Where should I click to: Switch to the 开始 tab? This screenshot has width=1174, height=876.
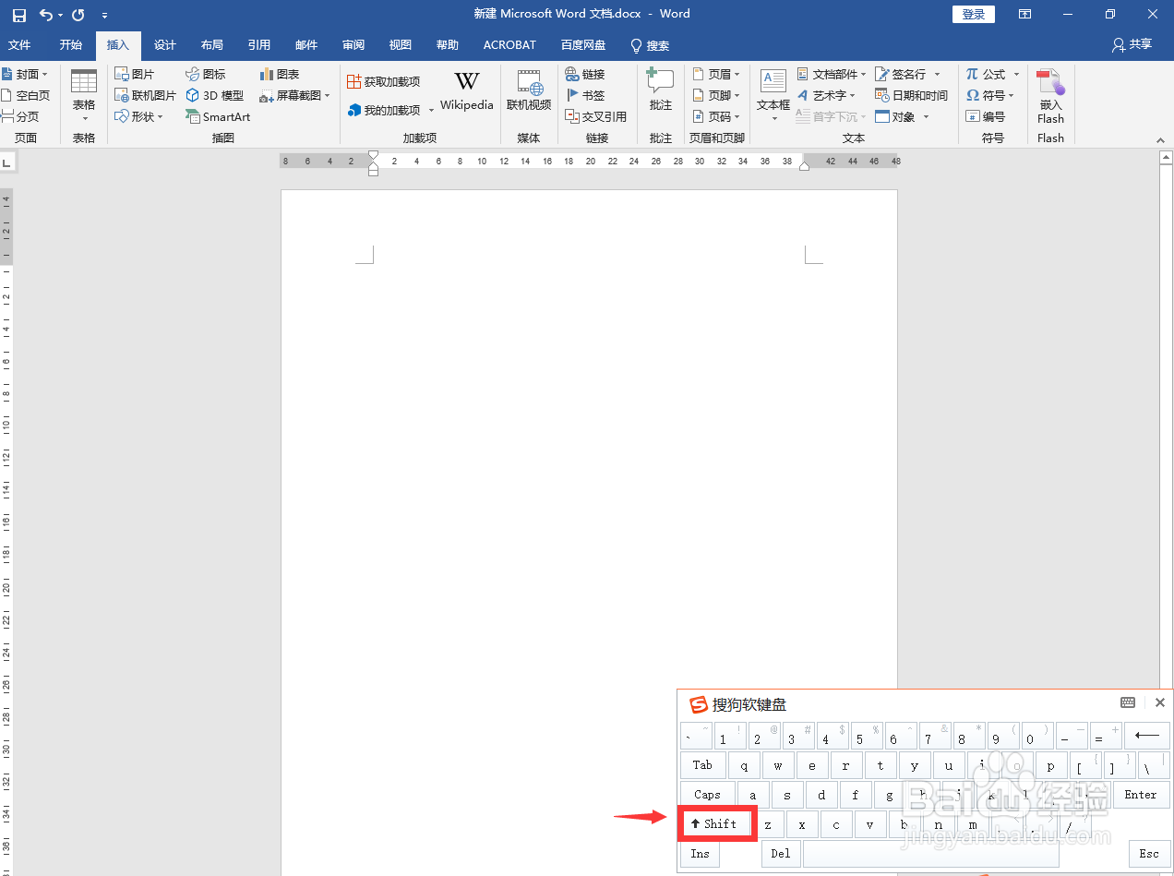tap(71, 45)
